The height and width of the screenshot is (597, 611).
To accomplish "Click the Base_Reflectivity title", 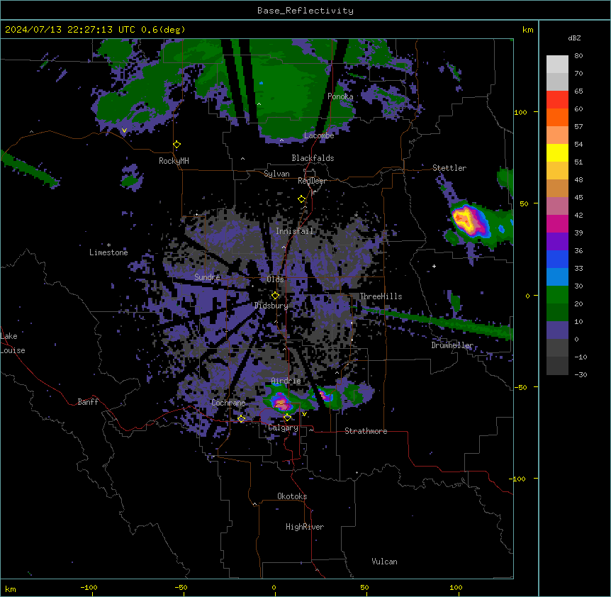I will [305, 11].
